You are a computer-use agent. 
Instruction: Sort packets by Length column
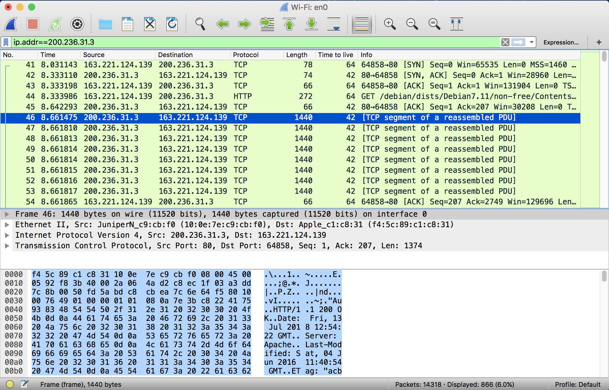point(299,55)
